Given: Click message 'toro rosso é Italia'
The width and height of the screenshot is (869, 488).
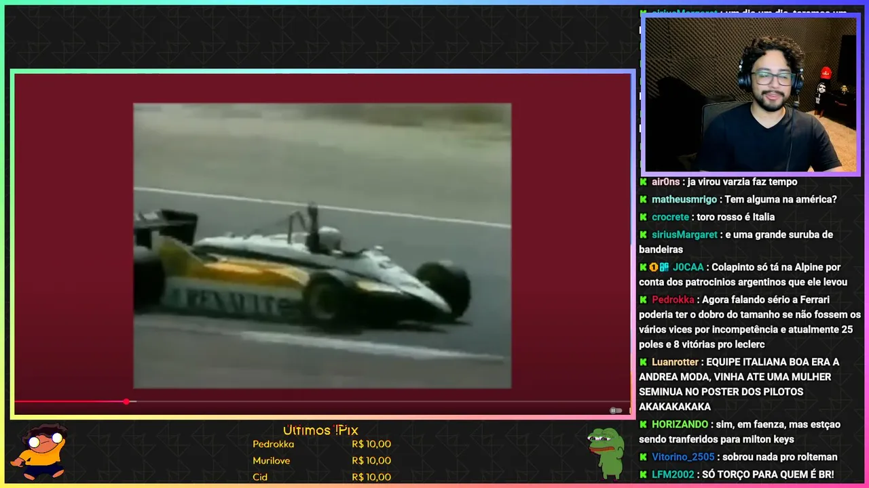Looking at the screenshot, I should coord(736,217).
